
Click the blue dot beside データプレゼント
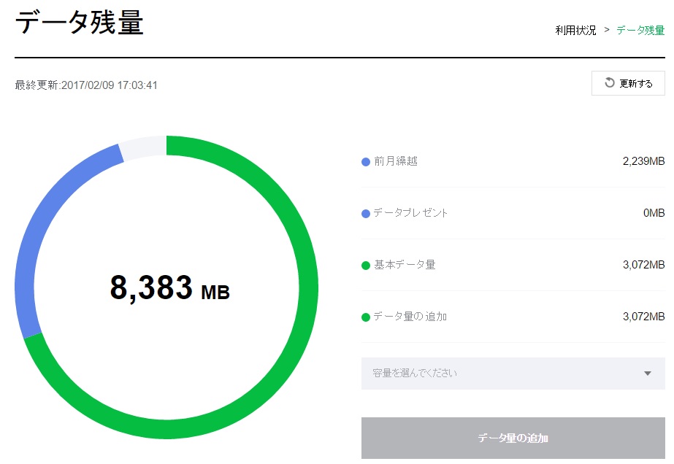pyautogui.click(x=366, y=214)
